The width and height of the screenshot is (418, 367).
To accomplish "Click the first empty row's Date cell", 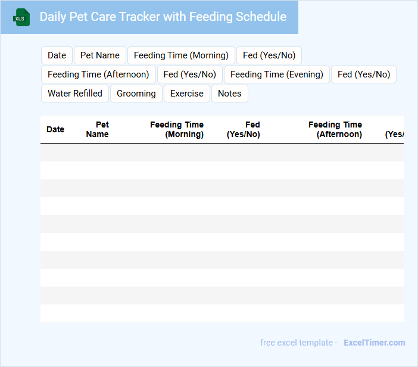I will coord(55,153).
